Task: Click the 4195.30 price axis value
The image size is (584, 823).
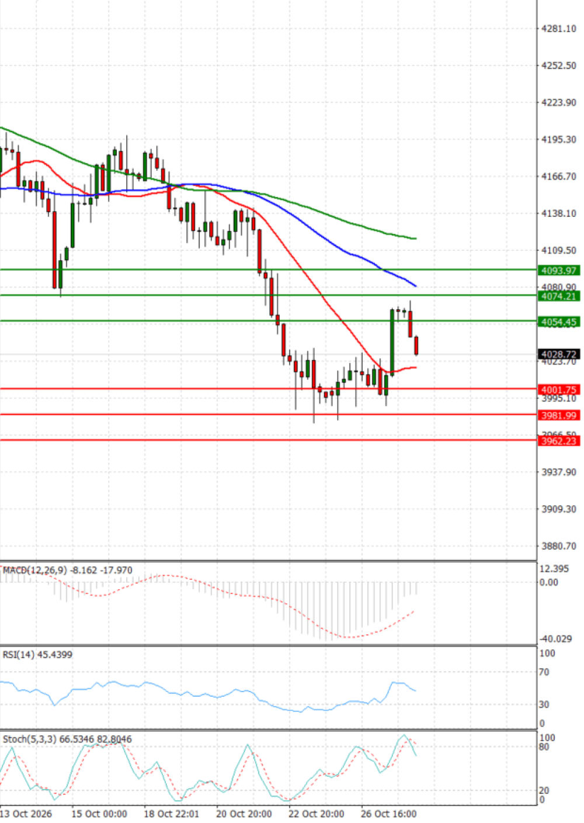Action: 559,139
